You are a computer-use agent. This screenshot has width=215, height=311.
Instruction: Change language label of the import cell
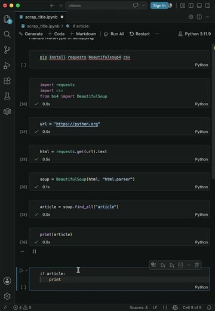[x=201, y=104]
